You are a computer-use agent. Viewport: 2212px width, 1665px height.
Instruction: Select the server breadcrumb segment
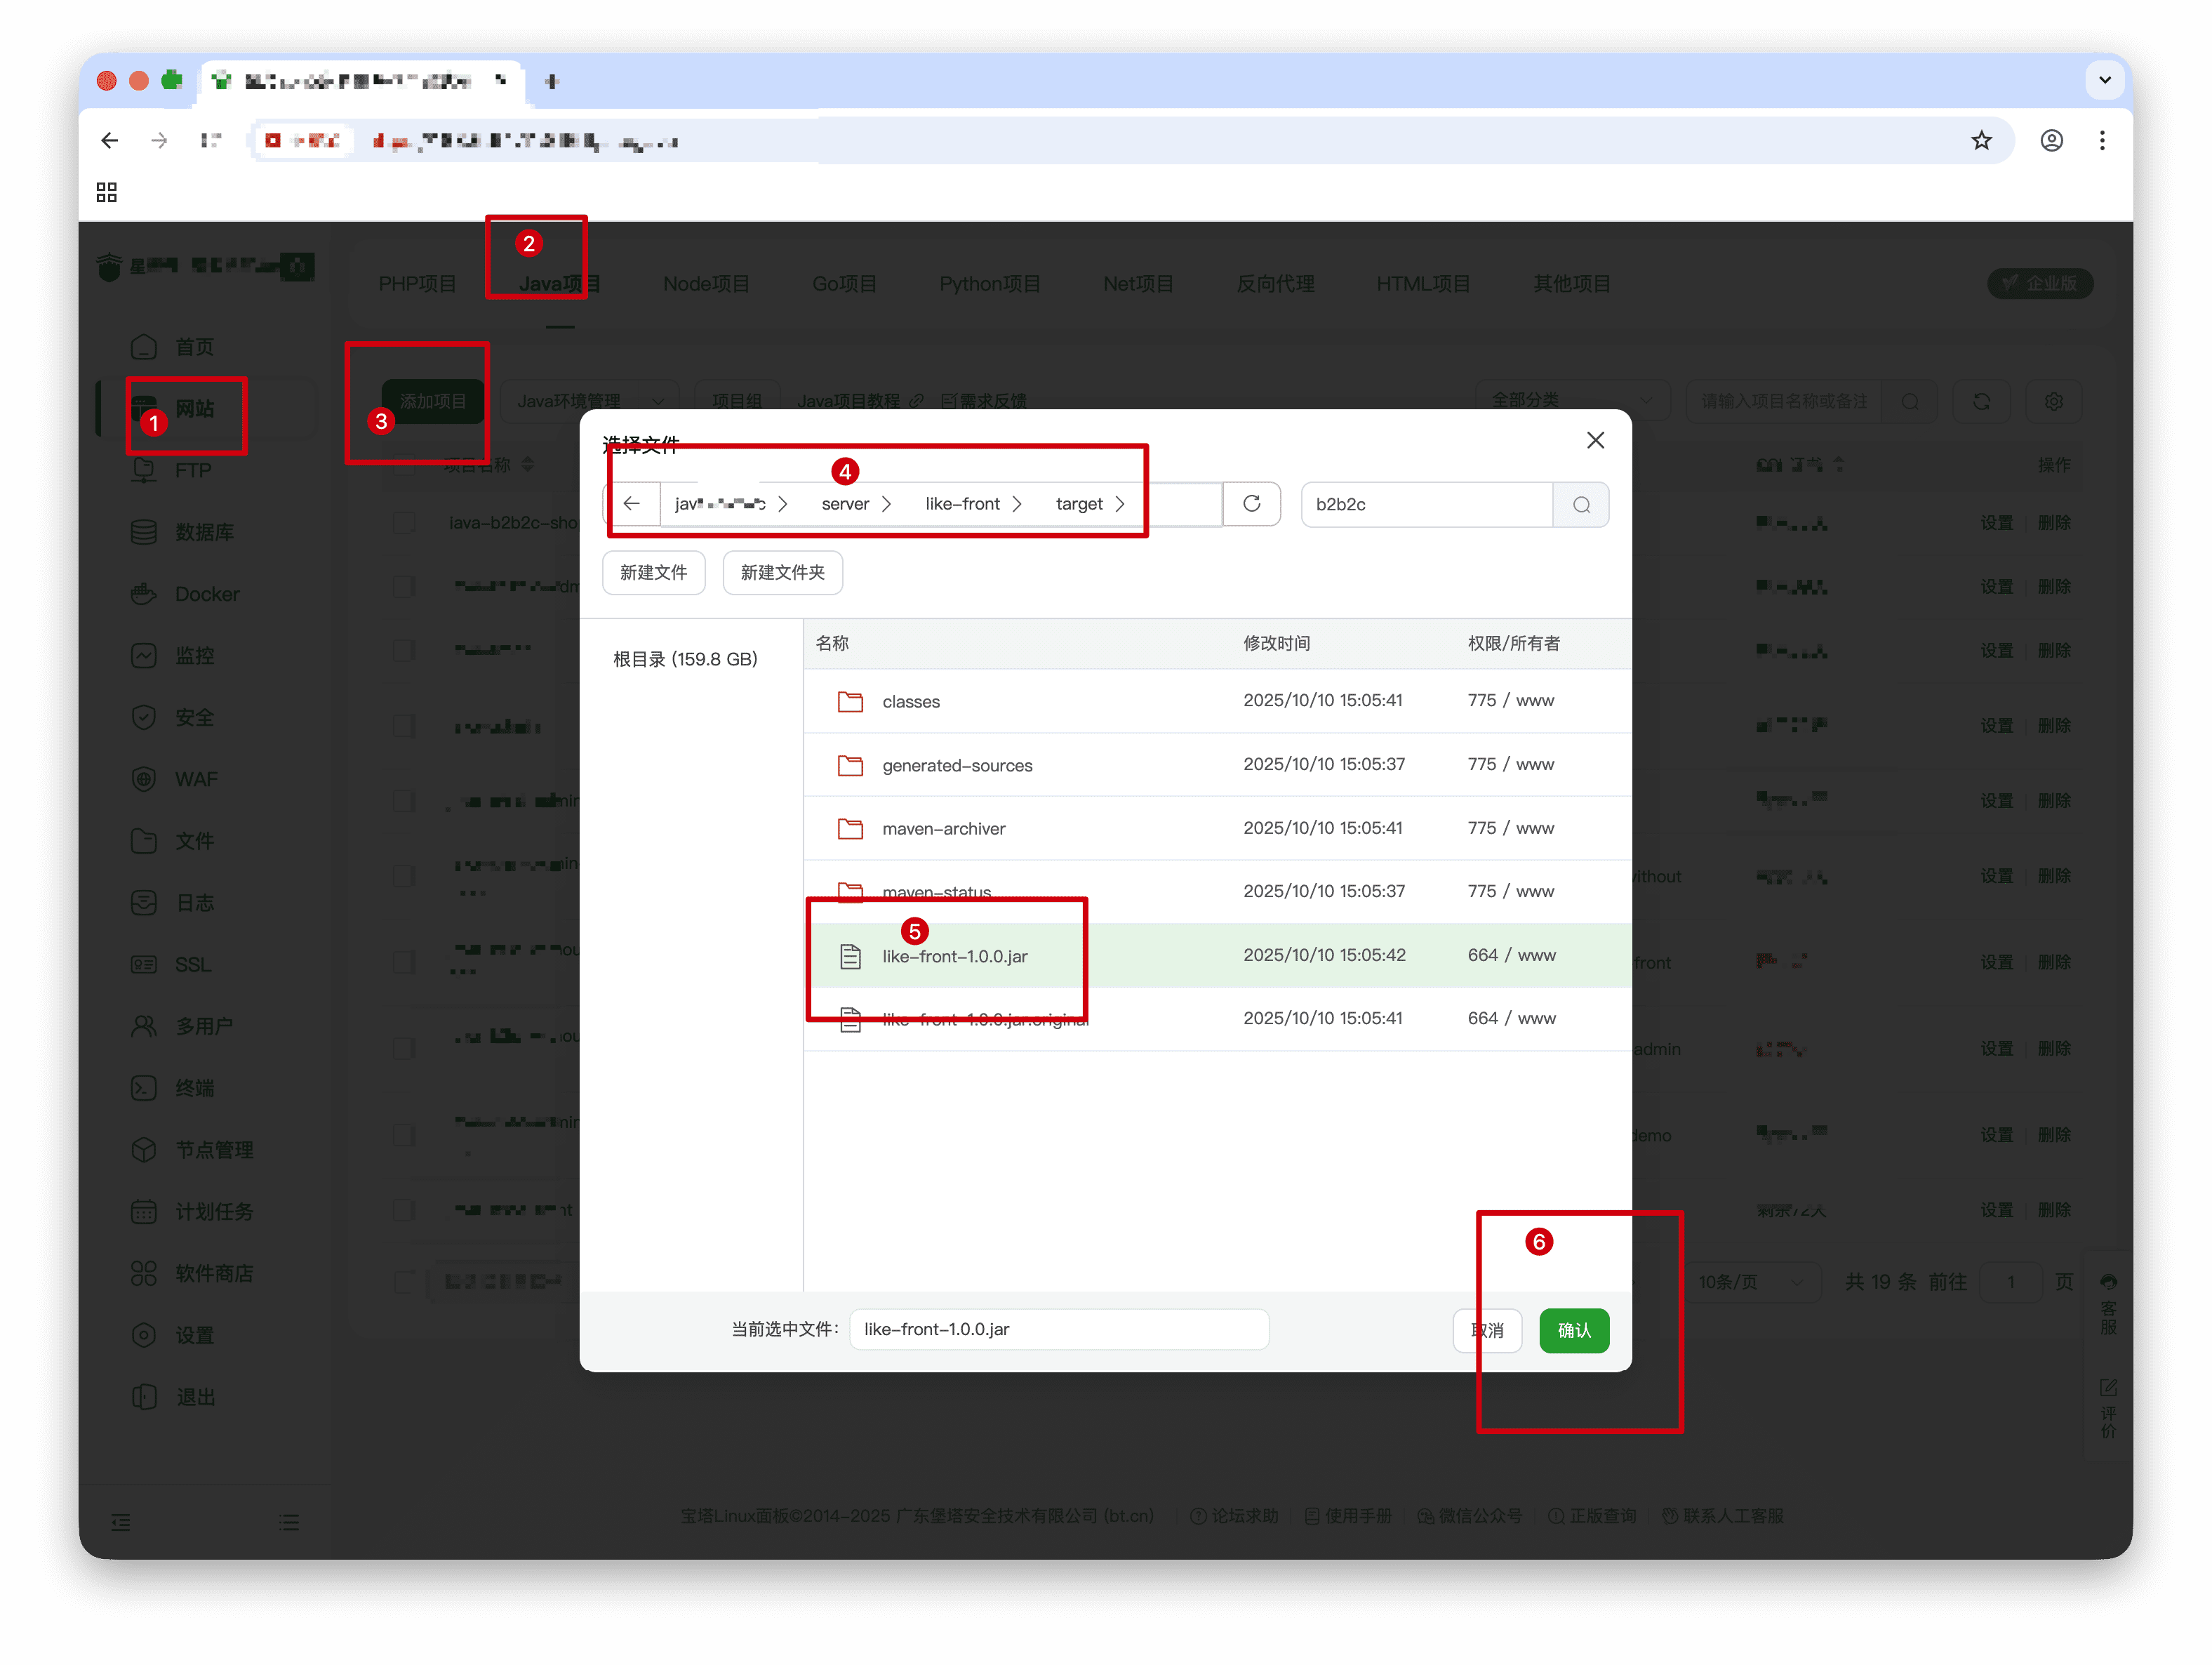[x=845, y=504]
